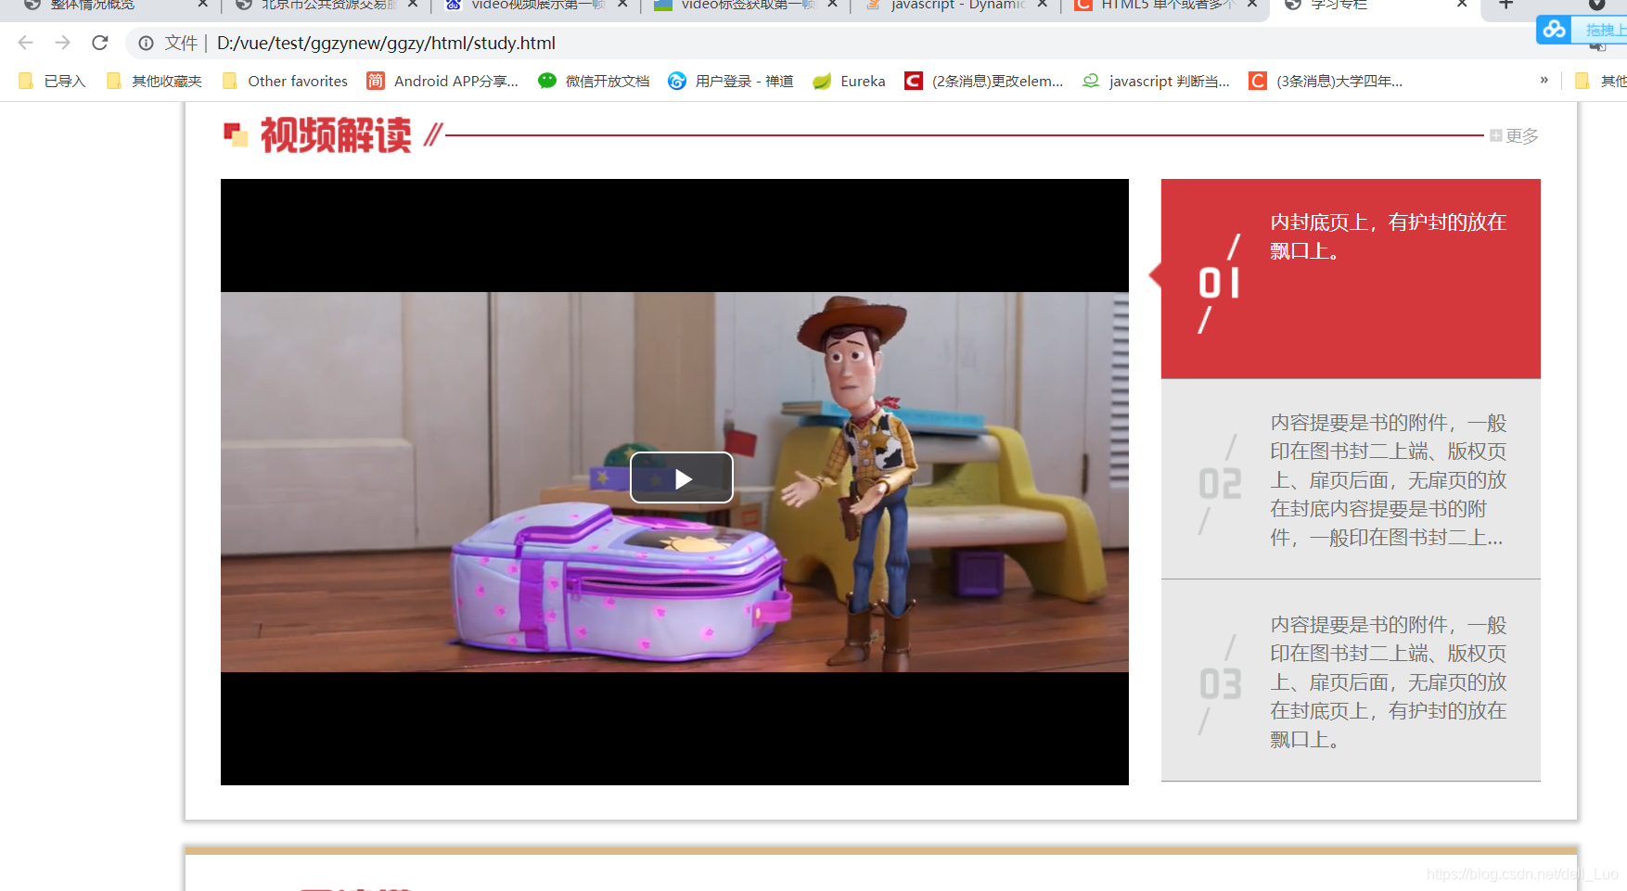This screenshot has height=891, width=1627.
Task: Open site information icon in address bar
Action: (147, 43)
